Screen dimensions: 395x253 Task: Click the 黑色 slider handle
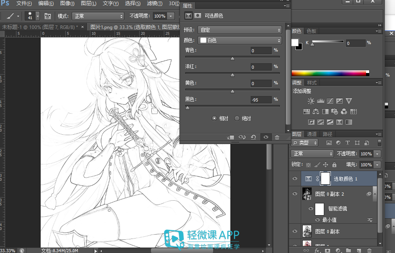[187, 108]
